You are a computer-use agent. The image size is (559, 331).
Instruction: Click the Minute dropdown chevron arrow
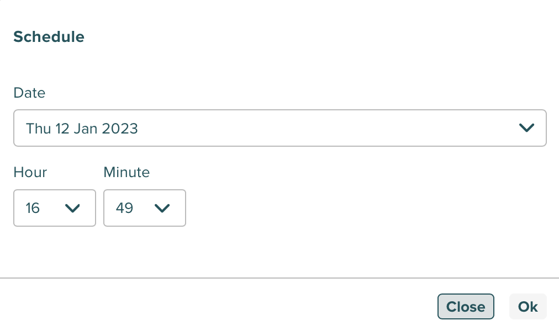coord(162,208)
